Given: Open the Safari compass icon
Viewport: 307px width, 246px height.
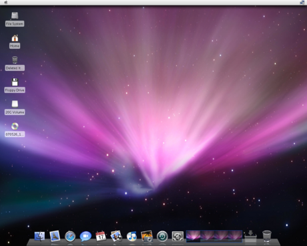Looking at the screenshot, I should [x=70, y=236].
